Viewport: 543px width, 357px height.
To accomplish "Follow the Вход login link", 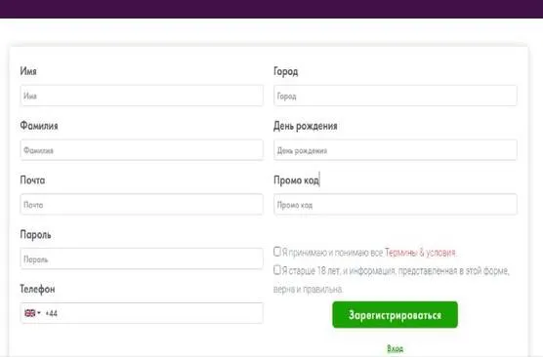I will (x=396, y=348).
